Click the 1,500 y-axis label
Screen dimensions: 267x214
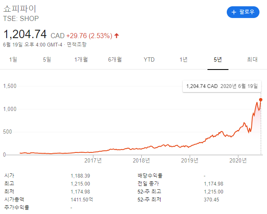(x=10, y=86)
